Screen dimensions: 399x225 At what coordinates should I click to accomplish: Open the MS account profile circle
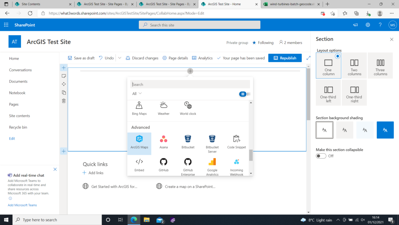click(x=392, y=25)
